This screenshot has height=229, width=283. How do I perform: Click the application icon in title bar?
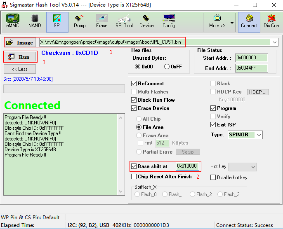click(x=4, y=5)
